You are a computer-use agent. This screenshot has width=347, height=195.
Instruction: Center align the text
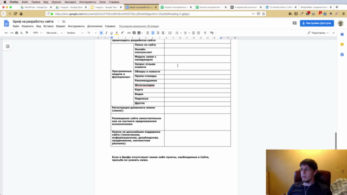(x=153, y=33)
